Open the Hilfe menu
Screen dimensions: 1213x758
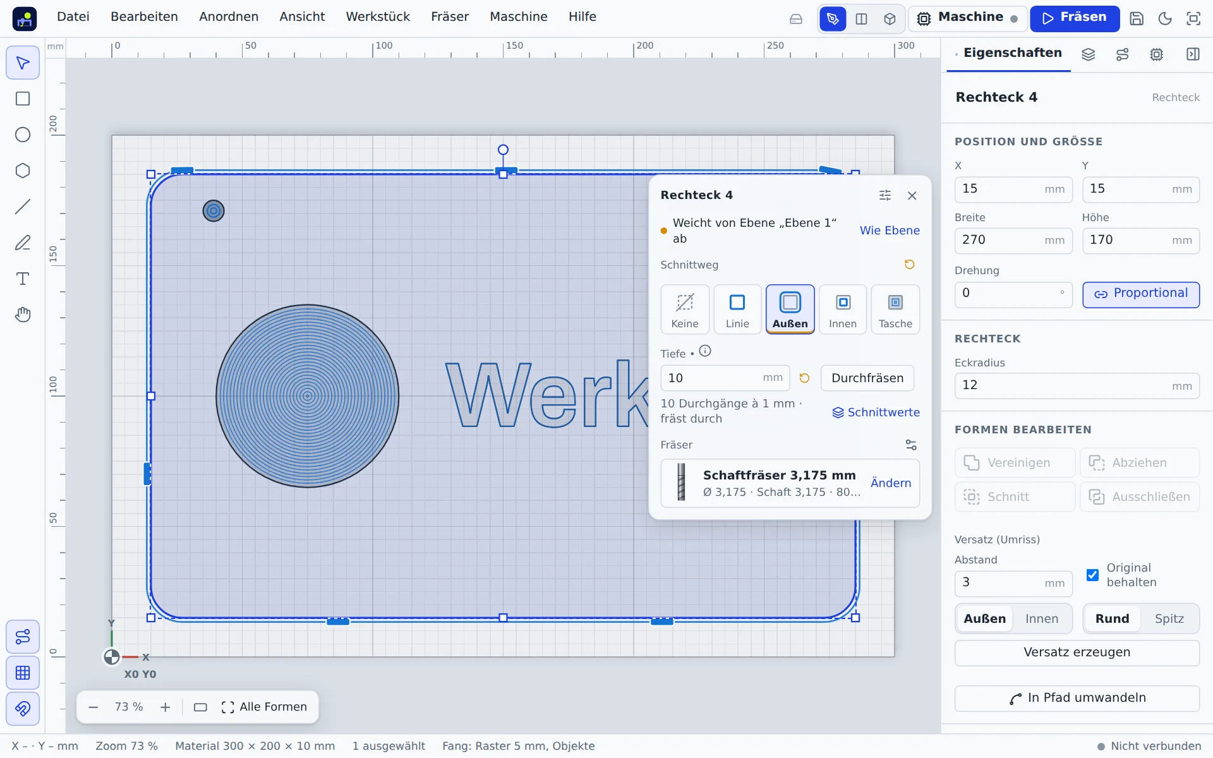click(582, 17)
